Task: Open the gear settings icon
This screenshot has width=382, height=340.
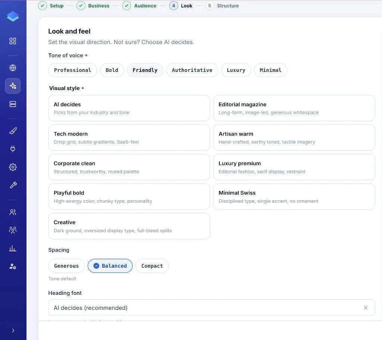Action: [x=13, y=167]
